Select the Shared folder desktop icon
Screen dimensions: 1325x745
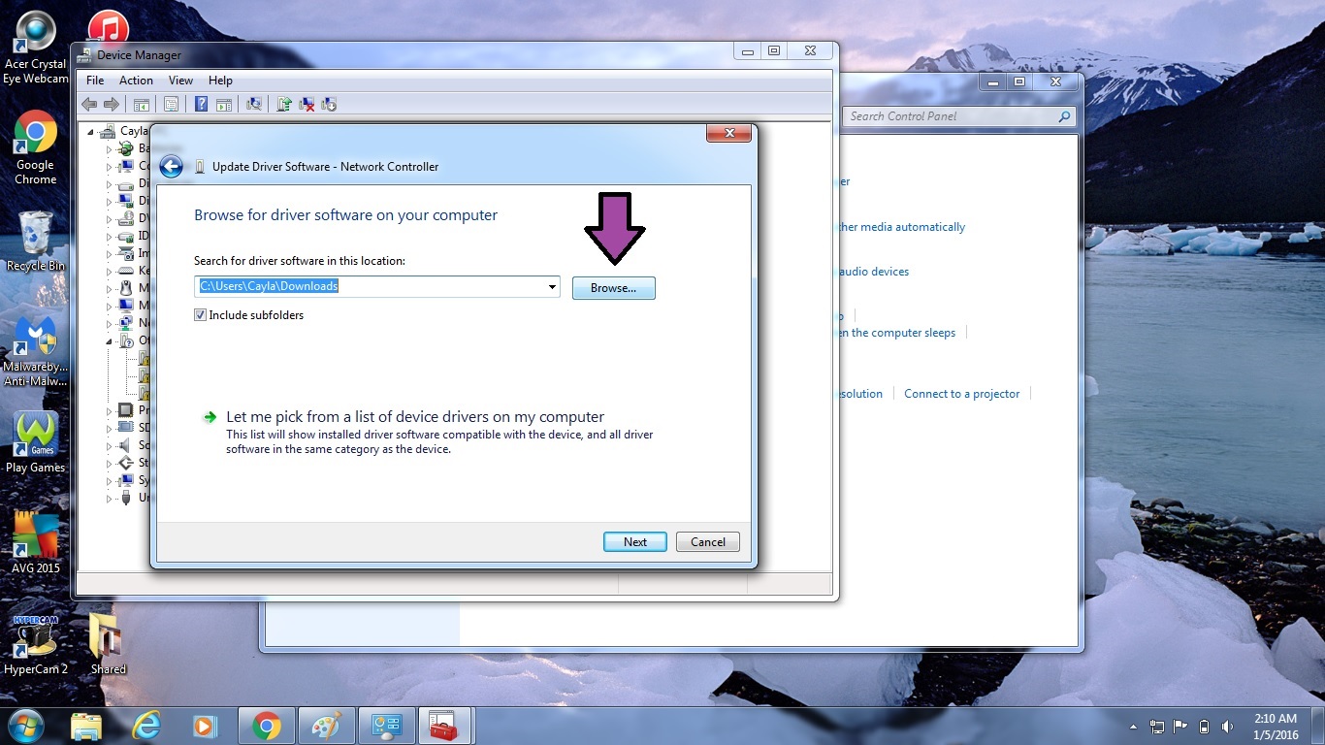[108, 643]
